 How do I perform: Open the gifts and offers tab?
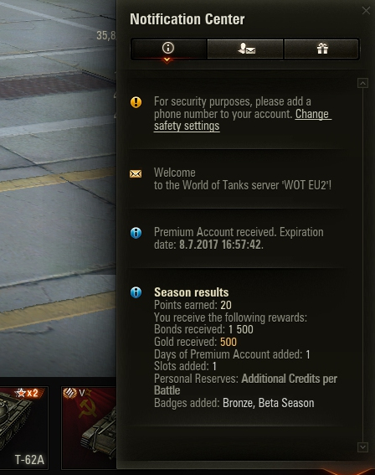pyautogui.click(x=321, y=49)
